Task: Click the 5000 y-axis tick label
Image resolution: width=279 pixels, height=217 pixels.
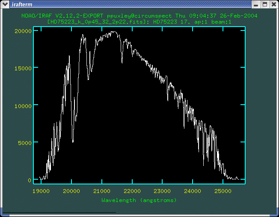Action: coord(25,143)
